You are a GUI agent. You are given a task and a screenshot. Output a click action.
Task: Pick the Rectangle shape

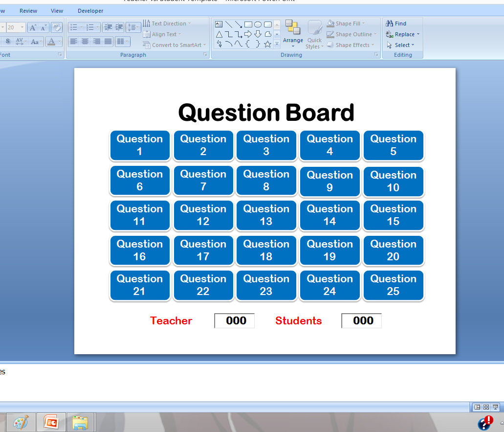tap(248, 24)
